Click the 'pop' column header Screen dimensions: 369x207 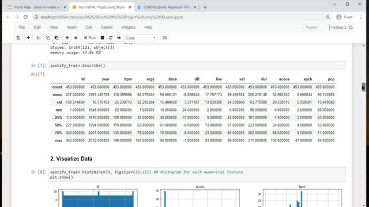pyautogui.click(x=331, y=79)
